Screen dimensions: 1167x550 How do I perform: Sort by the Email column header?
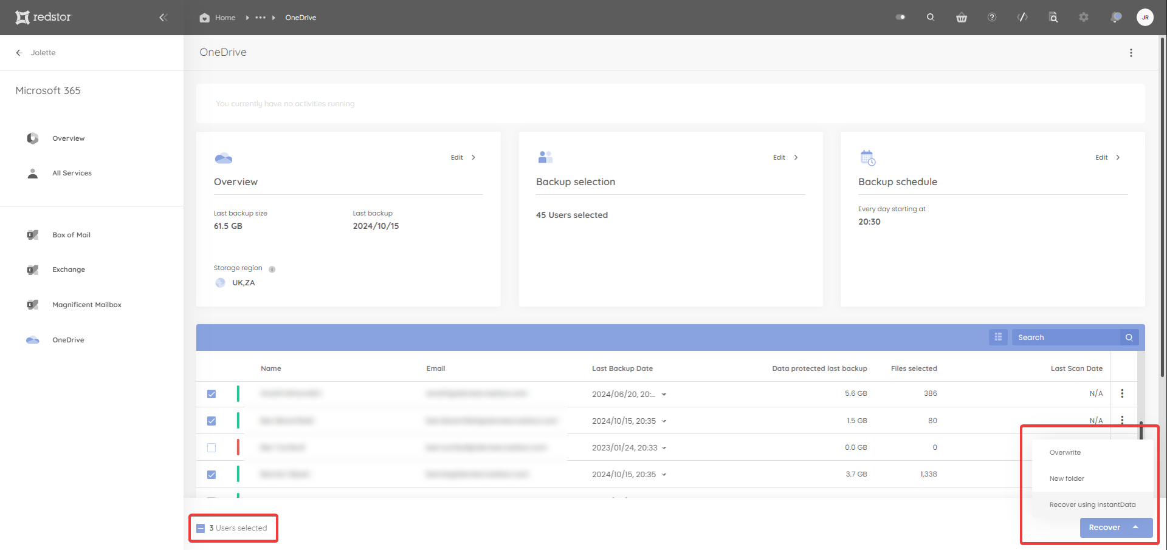pyautogui.click(x=436, y=368)
